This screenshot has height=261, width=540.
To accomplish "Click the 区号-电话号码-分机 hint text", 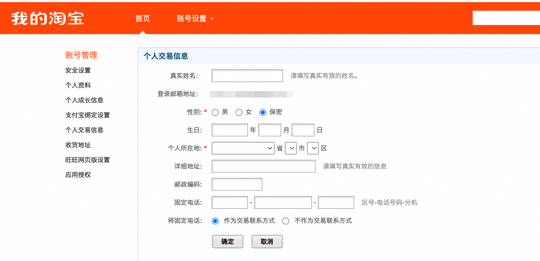I will tap(389, 202).
